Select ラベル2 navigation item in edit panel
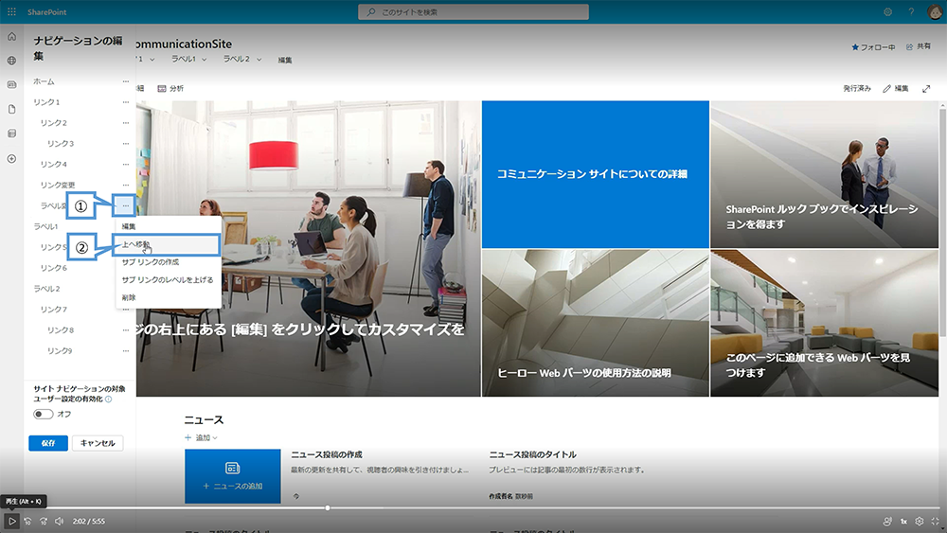The height and width of the screenshot is (533, 947). (46, 289)
